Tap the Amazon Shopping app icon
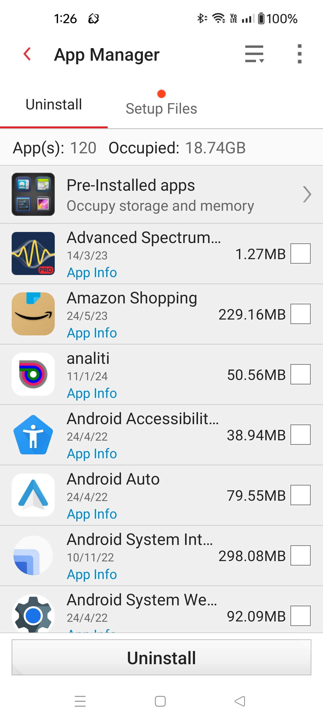The width and height of the screenshot is (323, 721). pos(33,314)
